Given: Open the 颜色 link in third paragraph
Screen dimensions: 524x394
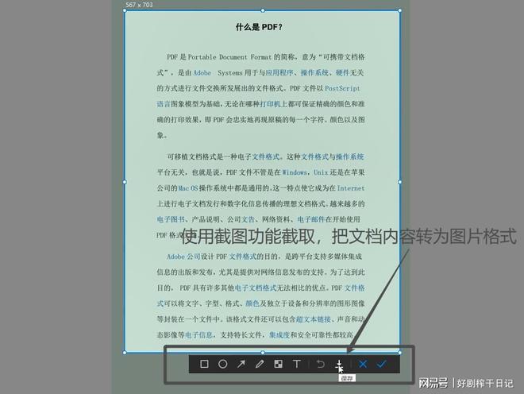Looking at the screenshot, I should 252,303.
